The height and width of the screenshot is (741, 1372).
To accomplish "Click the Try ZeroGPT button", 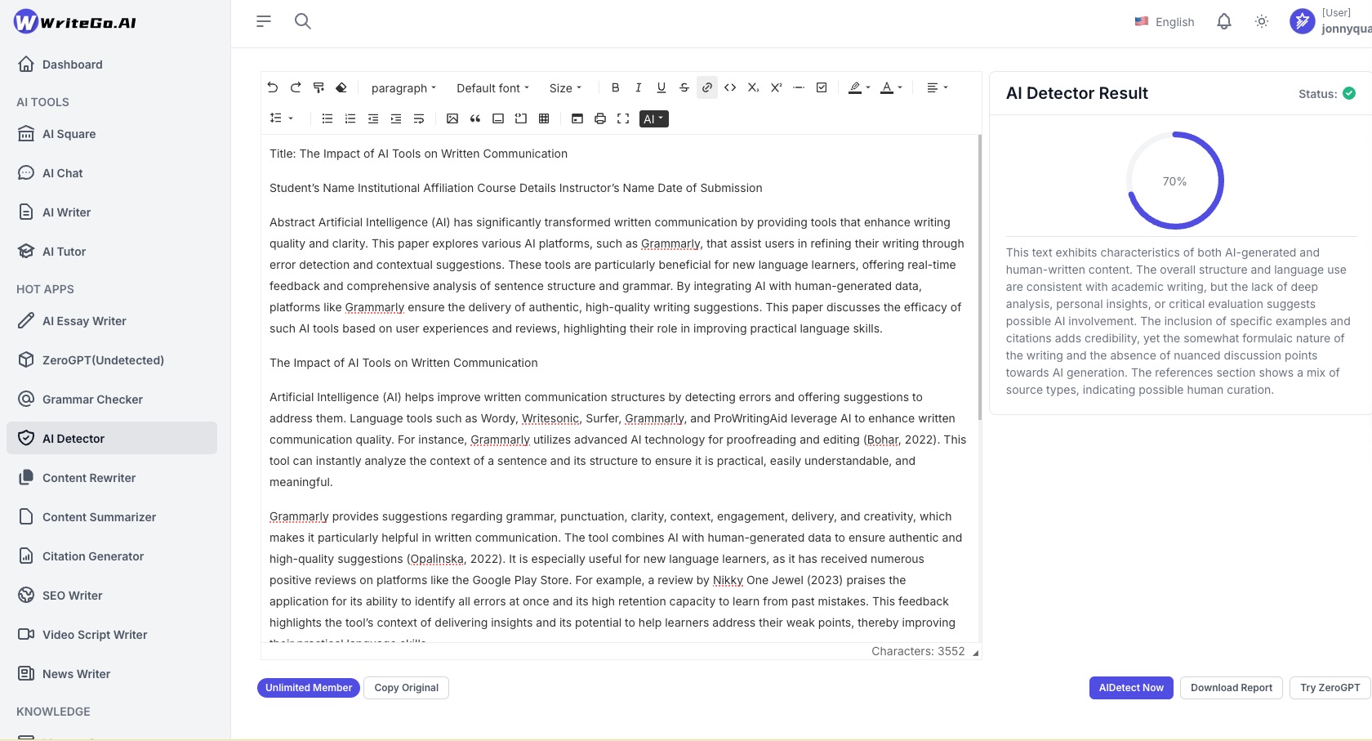I will point(1330,688).
